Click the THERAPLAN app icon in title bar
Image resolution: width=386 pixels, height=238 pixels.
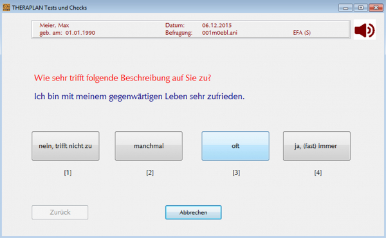tap(6, 7)
